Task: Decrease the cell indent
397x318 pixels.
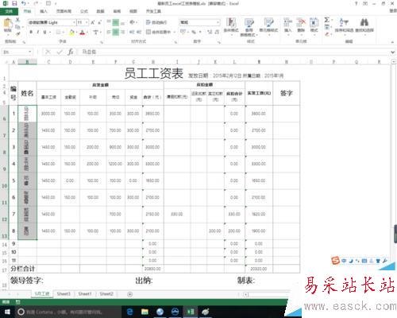Action: click(x=132, y=32)
